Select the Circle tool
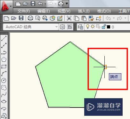The image size is (130, 119). pos(4,80)
